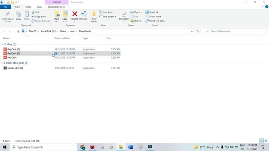Sort by Type column header
The image size is (269, 151).
[x=85, y=38]
